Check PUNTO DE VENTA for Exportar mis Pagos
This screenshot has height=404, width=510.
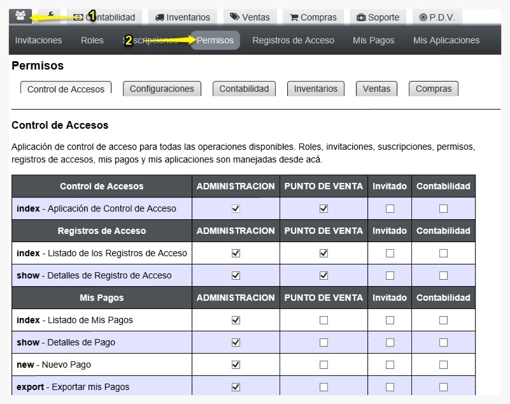pyautogui.click(x=323, y=387)
